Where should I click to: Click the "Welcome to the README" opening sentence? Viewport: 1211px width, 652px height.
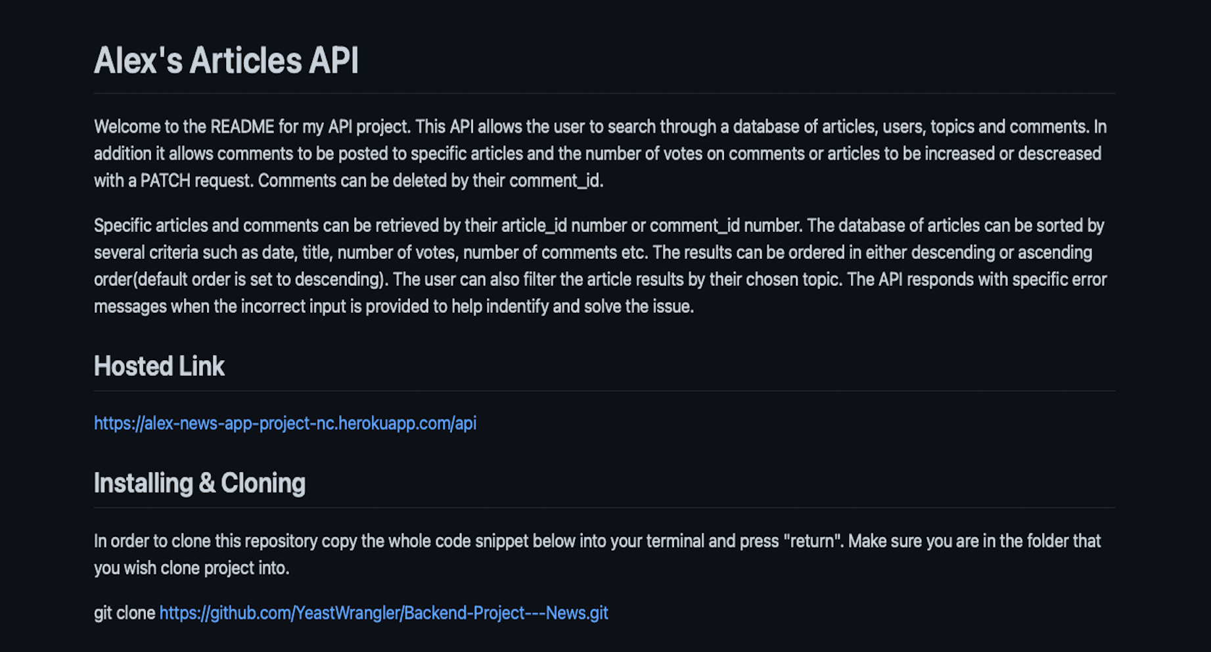click(252, 127)
